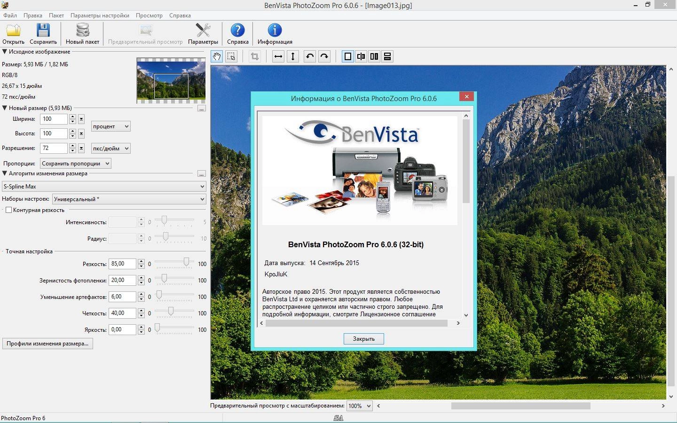Click the Резкость value field
Image resolution: width=677 pixels, height=423 pixels.
tap(122, 264)
